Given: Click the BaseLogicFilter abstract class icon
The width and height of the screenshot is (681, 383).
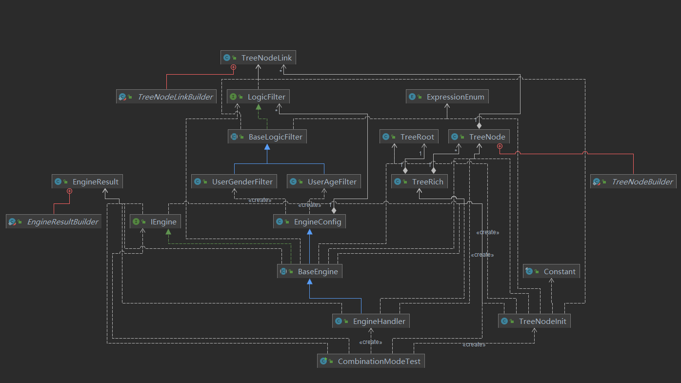Looking at the screenshot, I should point(234,137).
